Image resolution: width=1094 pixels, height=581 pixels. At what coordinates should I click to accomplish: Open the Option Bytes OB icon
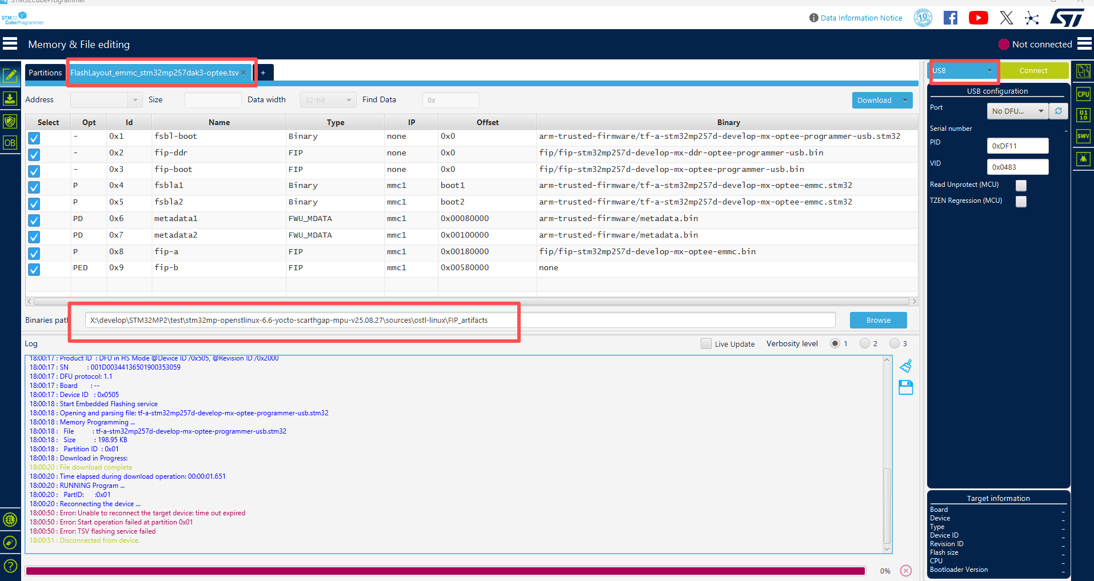pyautogui.click(x=10, y=143)
